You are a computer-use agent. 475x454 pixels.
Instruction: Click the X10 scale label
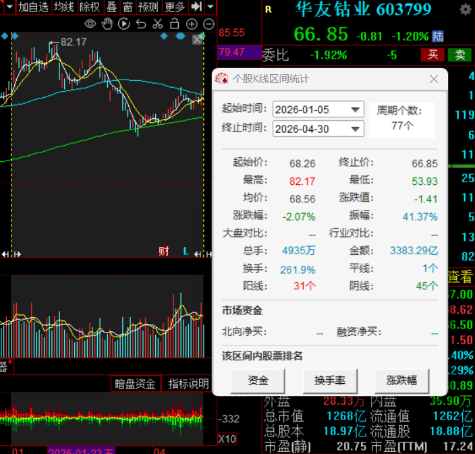point(227,439)
